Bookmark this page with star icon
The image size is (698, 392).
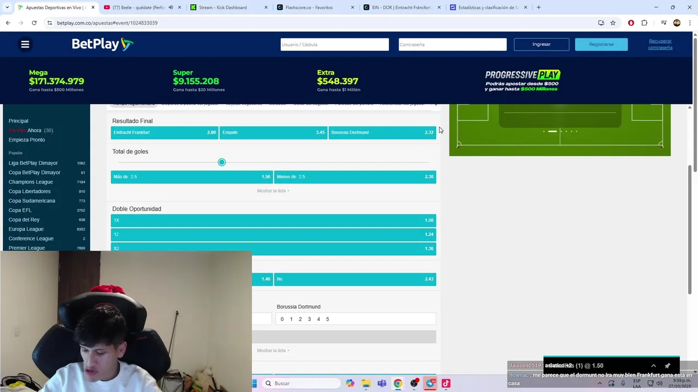(613, 23)
